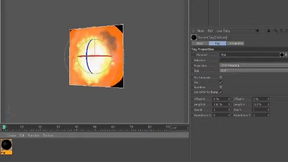Open the Texture menu in Material Manager
The height and width of the screenshot is (162, 288).
coord(48,135)
